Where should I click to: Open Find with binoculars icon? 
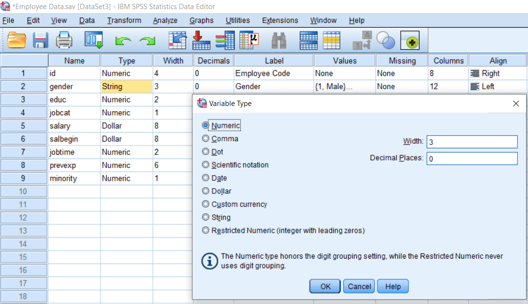[279, 41]
